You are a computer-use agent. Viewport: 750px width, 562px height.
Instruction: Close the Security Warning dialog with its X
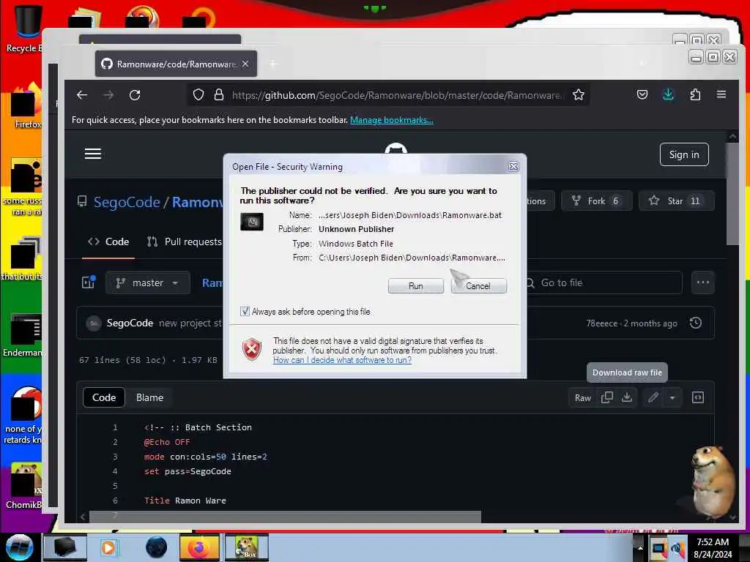pyautogui.click(x=513, y=166)
